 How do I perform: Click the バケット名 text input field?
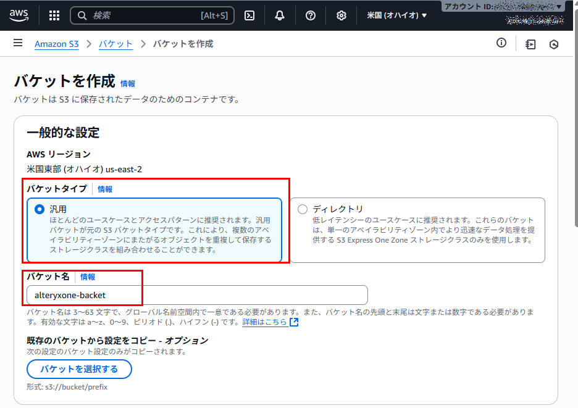pyautogui.click(x=196, y=295)
